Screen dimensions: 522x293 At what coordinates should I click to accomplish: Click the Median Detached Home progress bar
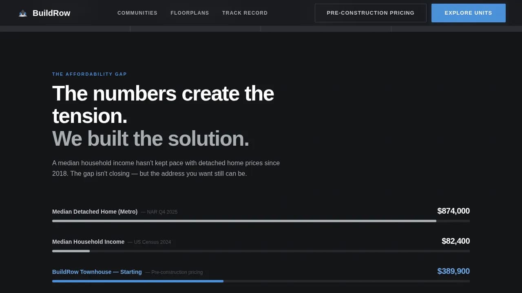pyautogui.click(x=261, y=221)
